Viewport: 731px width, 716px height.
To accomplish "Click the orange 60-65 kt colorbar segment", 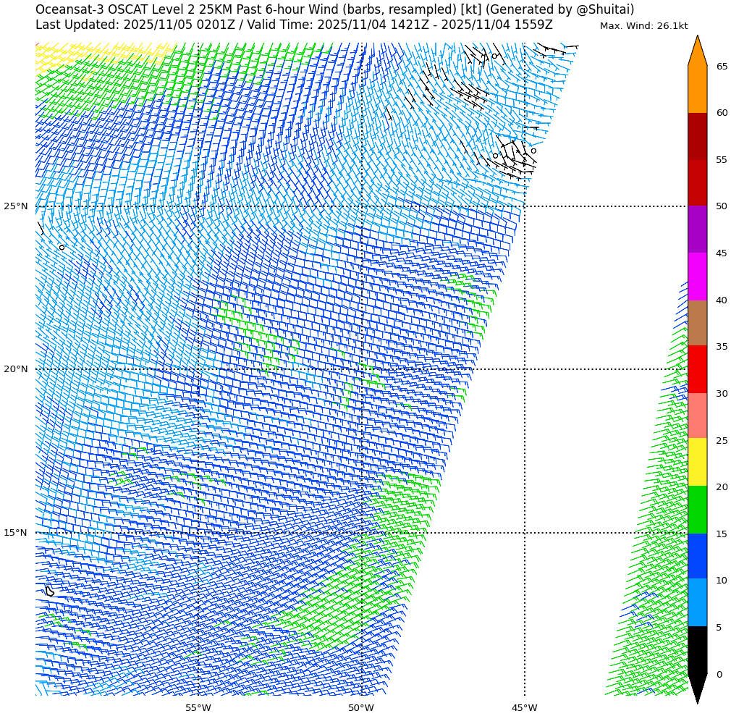I will (697, 89).
